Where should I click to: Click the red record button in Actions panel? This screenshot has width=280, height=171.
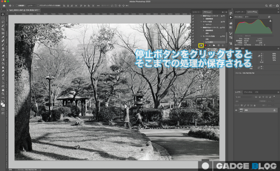click(205, 45)
